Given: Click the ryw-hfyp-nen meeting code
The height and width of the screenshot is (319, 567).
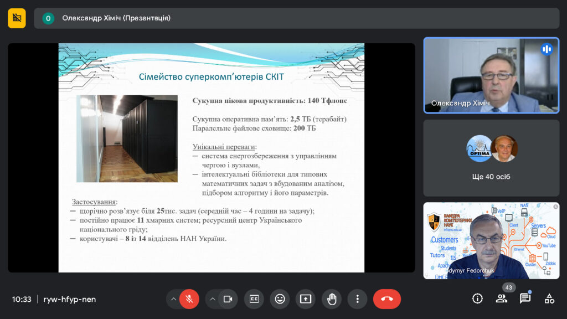Looking at the screenshot, I should (x=69, y=299).
